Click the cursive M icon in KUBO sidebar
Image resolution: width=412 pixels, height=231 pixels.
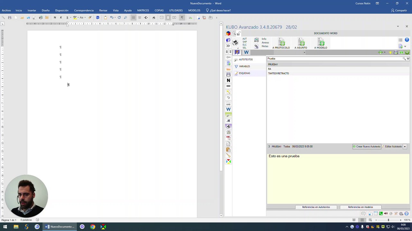[x=228, y=121]
